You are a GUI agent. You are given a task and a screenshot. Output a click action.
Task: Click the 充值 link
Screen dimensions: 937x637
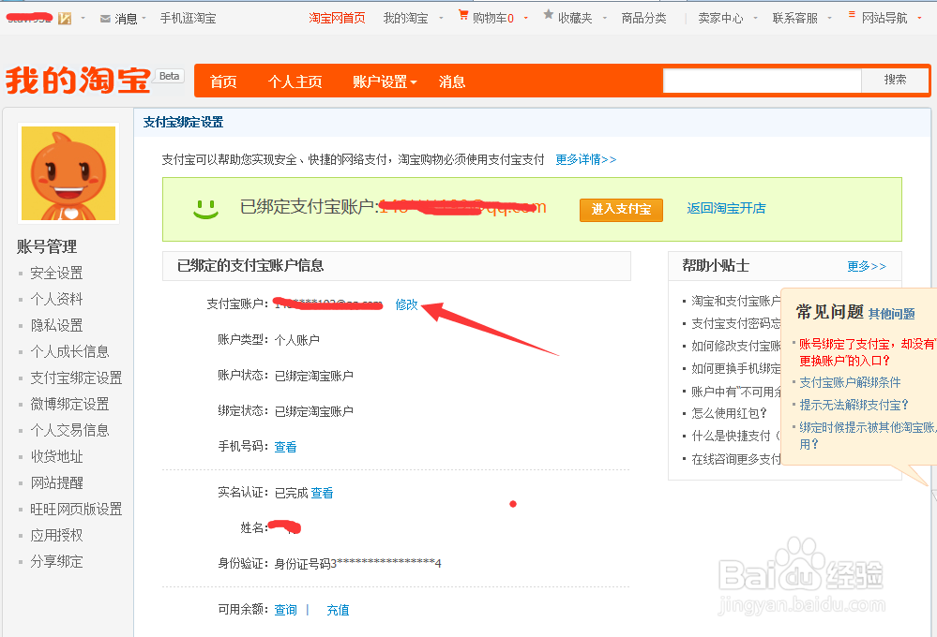click(338, 610)
